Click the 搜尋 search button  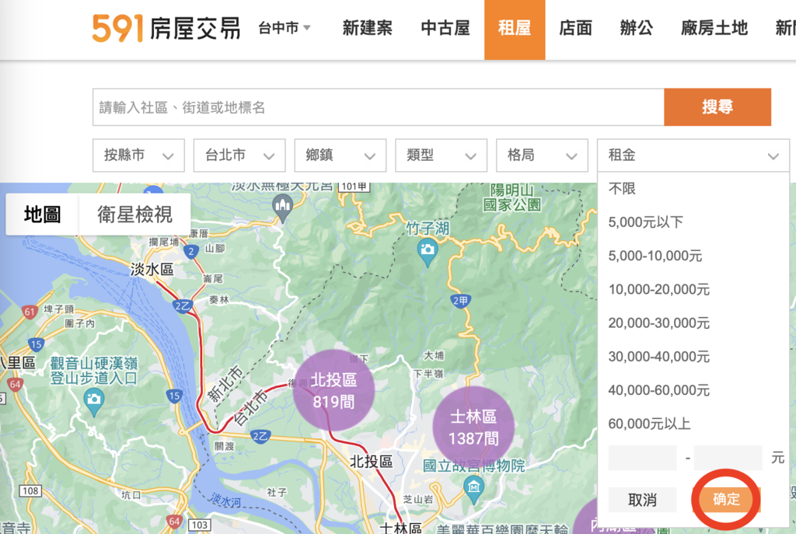point(717,107)
